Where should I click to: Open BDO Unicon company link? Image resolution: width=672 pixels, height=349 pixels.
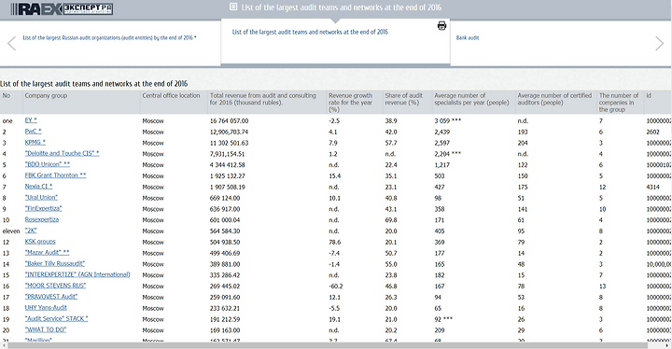pyautogui.click(x=48, y=164)
